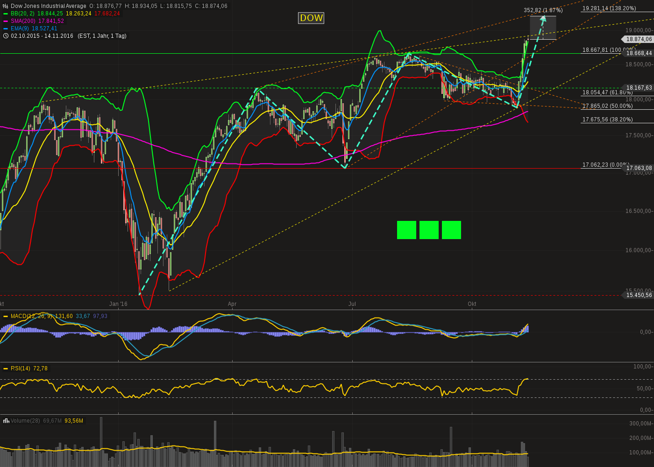Click the red 17.063,08 price axis tag
The image size is (654, 467).
point(639,168)
